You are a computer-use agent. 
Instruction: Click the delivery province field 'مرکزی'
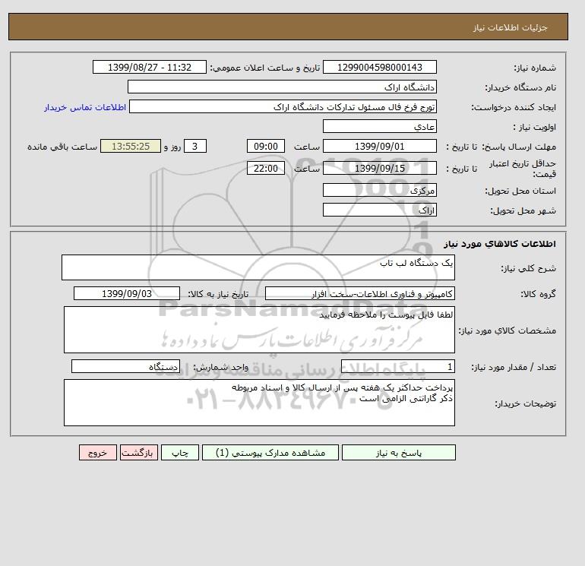tap(380, 190)
